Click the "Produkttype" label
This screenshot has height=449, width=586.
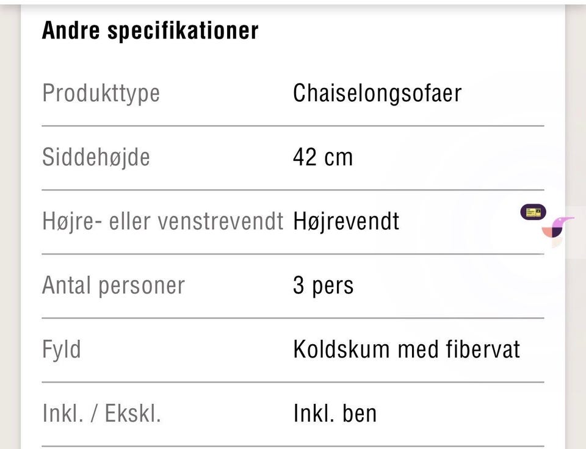(x=101, y=93)
